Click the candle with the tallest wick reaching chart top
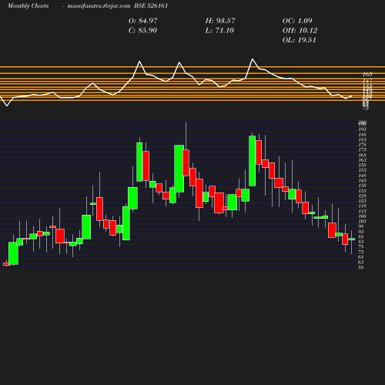Screen dimensions: 385x385 point(186,162)
